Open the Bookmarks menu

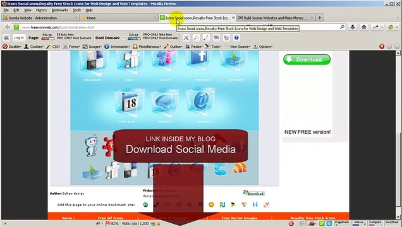tap(60, 10)
